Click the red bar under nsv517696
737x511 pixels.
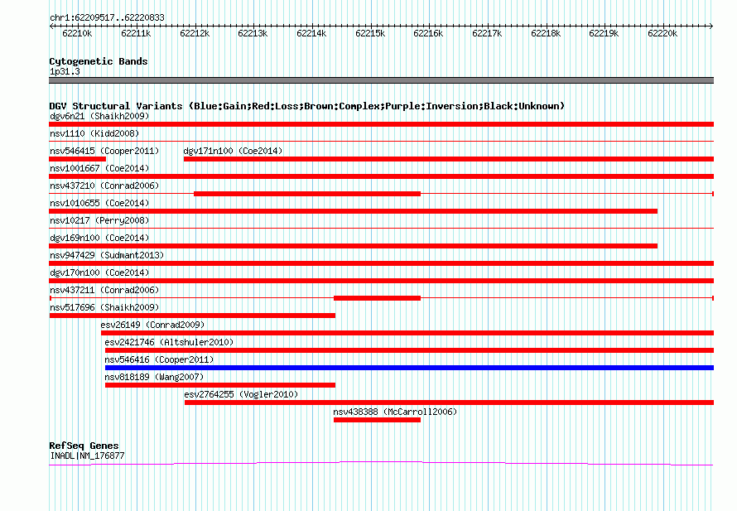click(192, 316)
